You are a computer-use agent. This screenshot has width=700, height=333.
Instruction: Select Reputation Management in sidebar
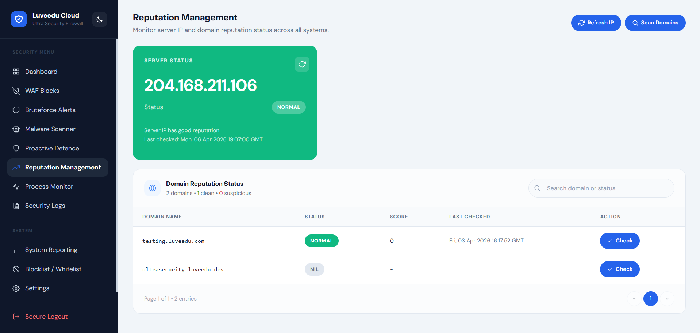point(58,168)
